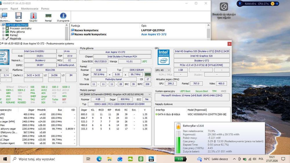This screenshot has width=290, height=163.
Task: Open the O programie info icon
Action: (x=63, y=17)
